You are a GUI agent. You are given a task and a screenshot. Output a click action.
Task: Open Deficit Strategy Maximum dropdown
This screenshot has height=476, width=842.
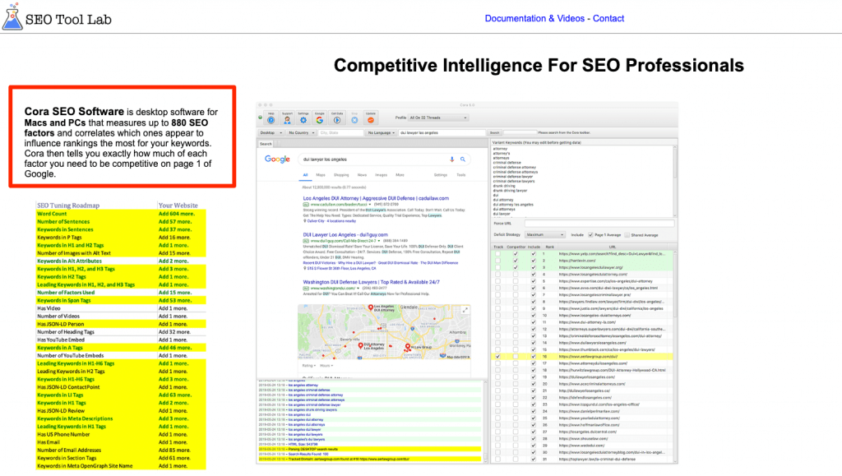pyautogui.click(x=545, y=235)
